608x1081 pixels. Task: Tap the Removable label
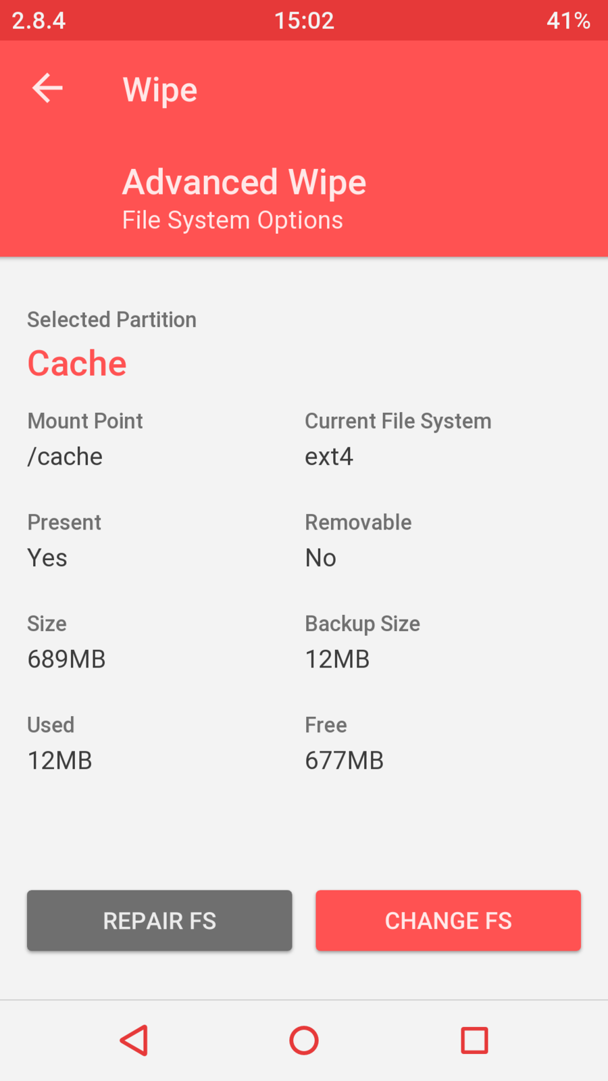point(358,522)
